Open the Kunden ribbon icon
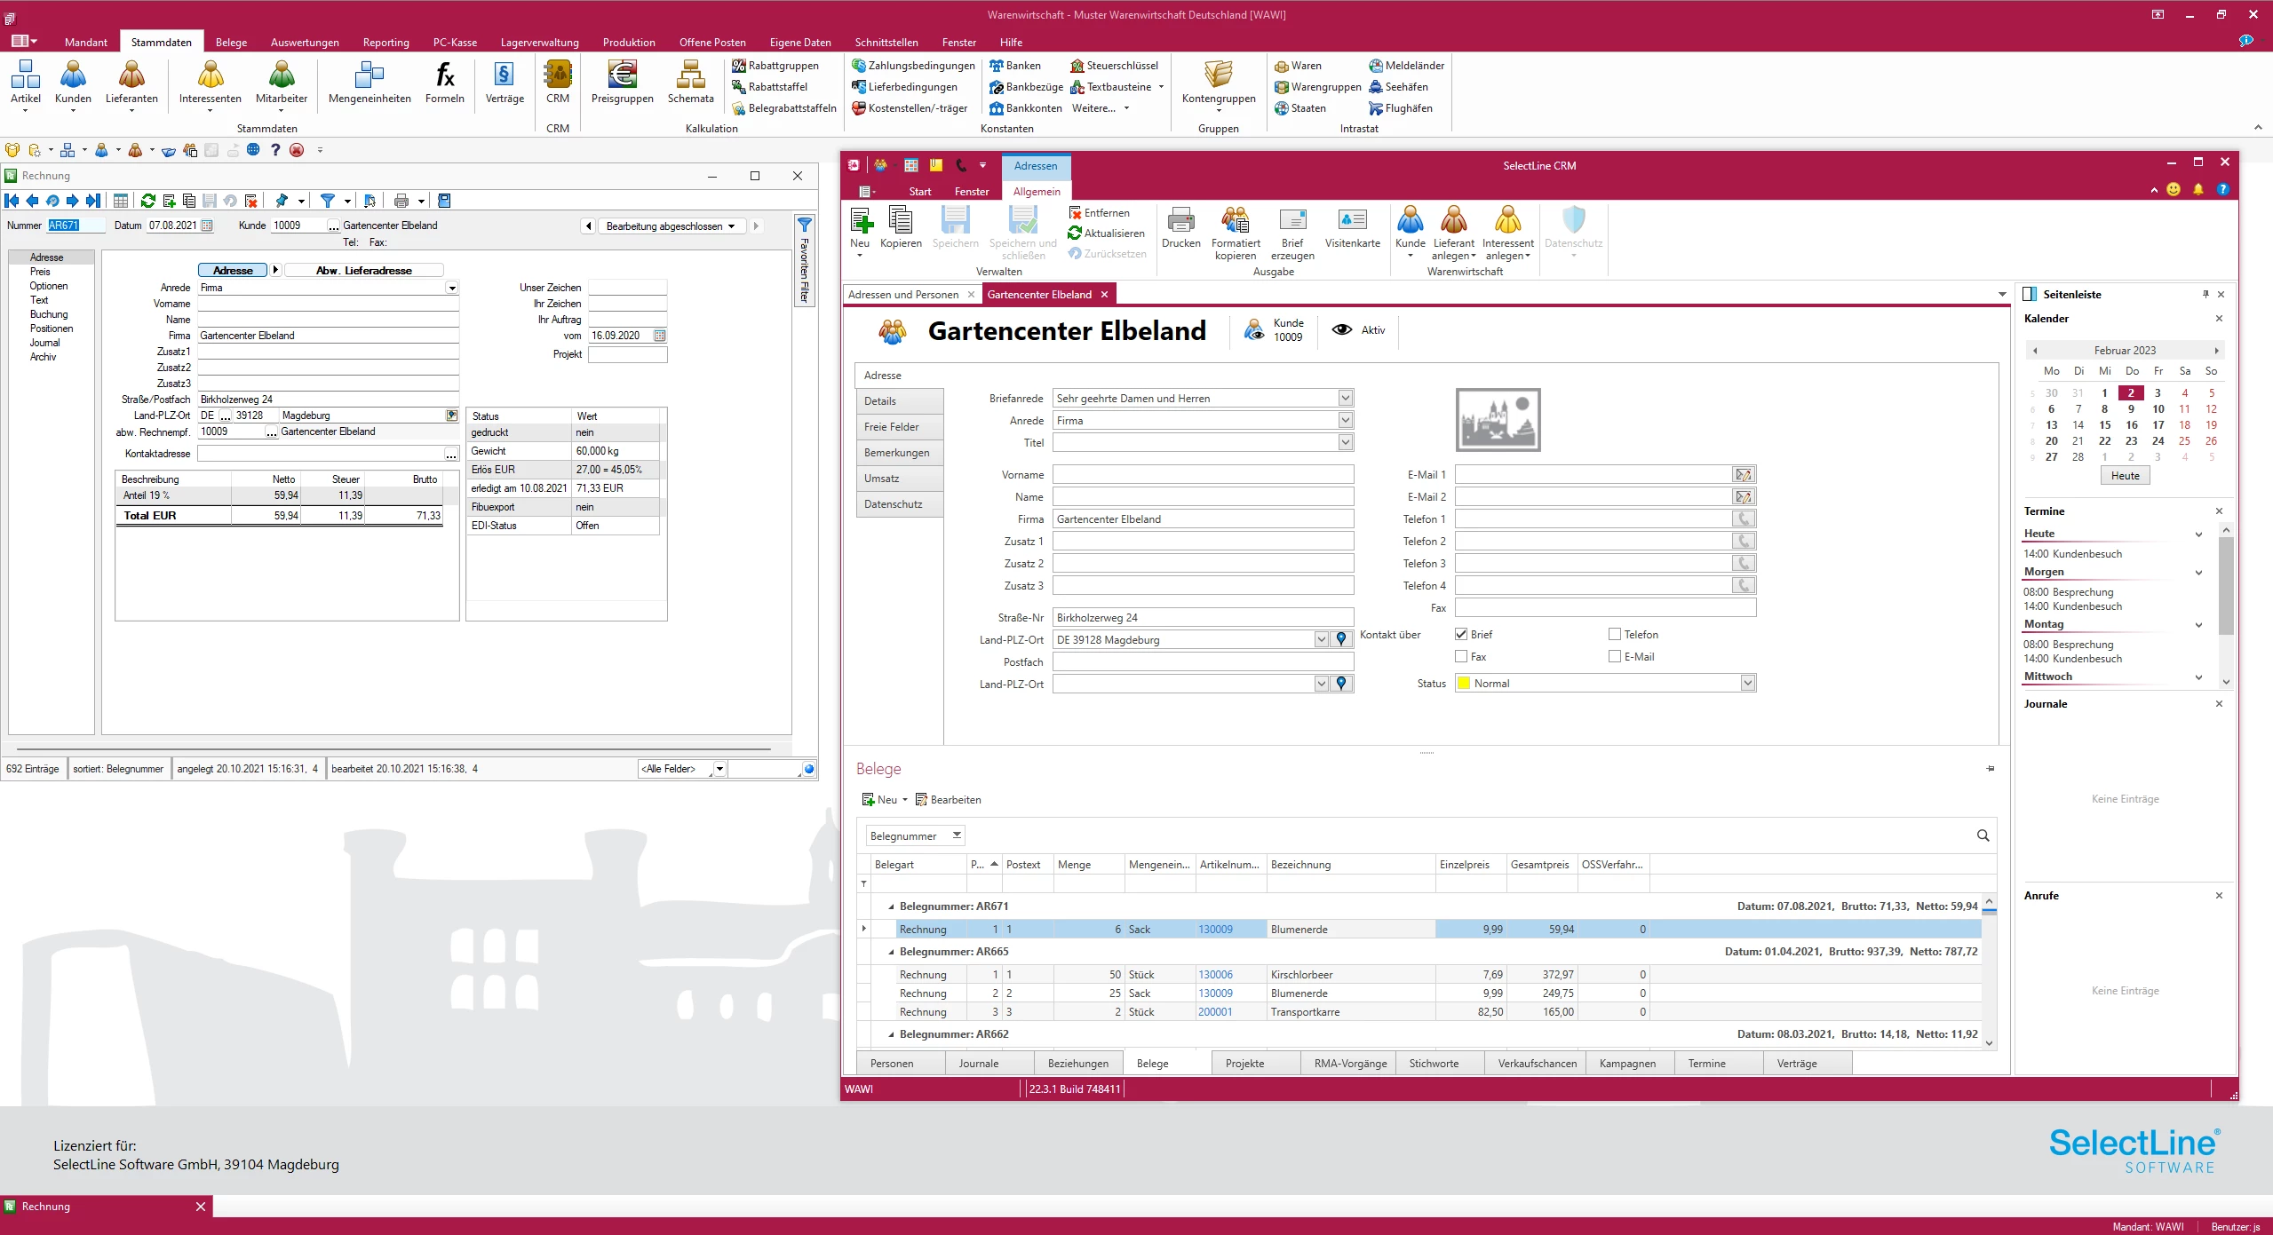 coord(73,83)
